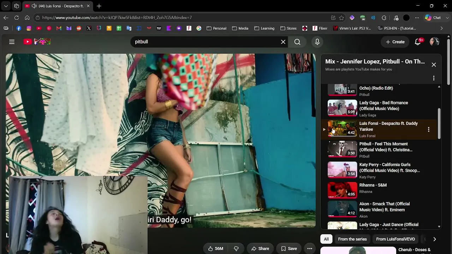Image resolution: width=452 pixels, height=254 pixels.
Task: Close the Mix playlist panel
Action: pos(434,65)
